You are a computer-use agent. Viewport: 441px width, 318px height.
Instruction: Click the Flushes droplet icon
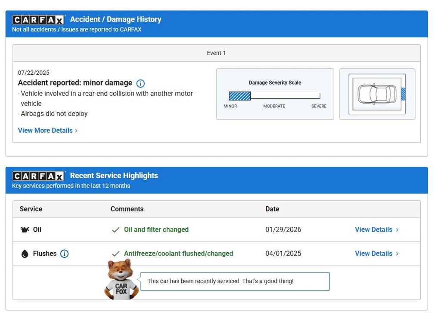[x=25, y=254]
